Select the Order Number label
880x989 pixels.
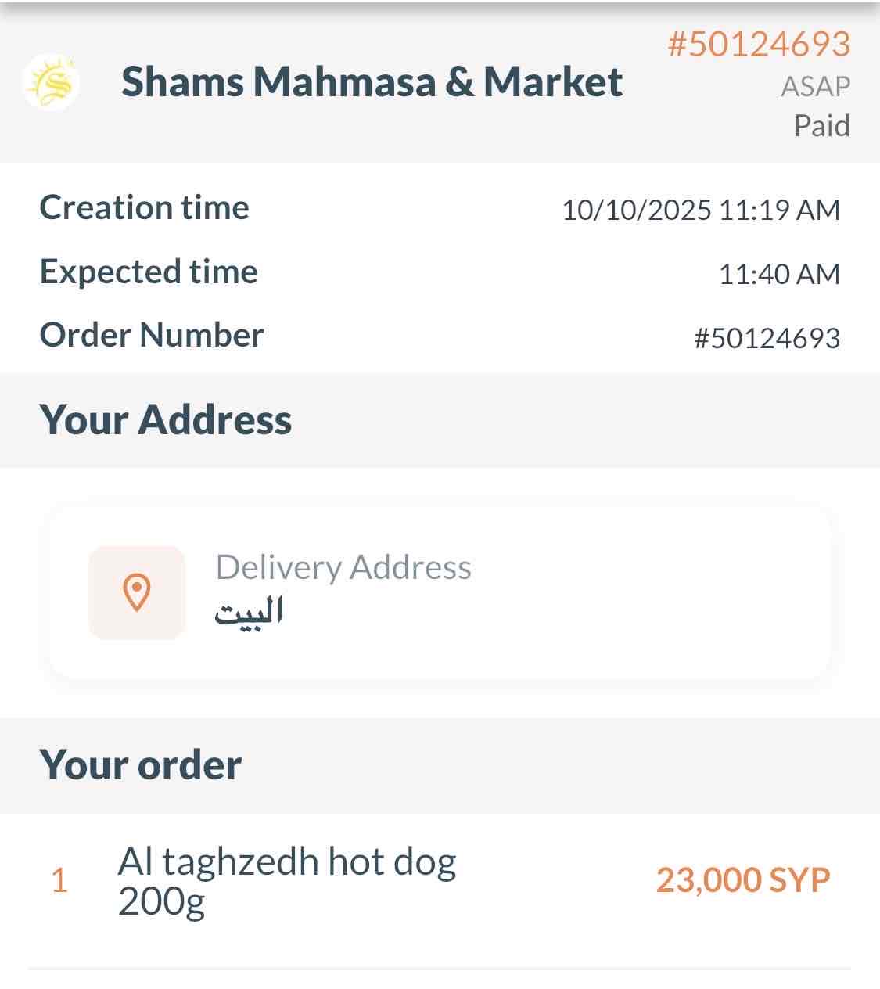152,336
